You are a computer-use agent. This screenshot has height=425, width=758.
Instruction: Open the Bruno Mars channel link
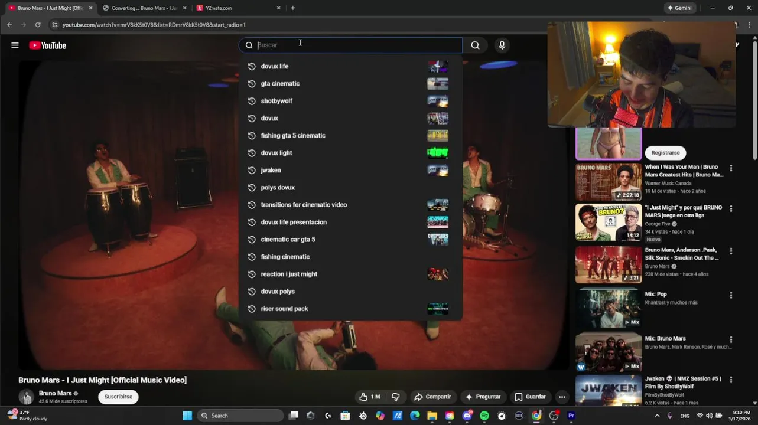click(55, 393)
